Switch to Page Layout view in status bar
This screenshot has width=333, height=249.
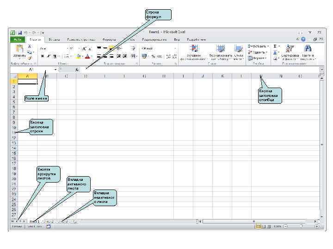point(264,226)
